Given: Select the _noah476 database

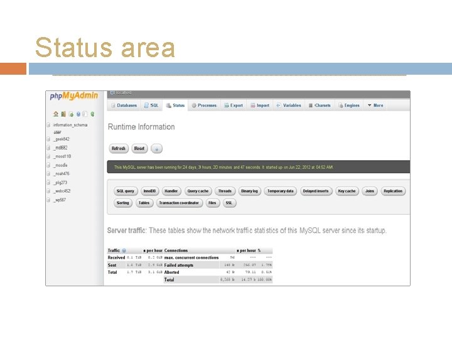Looking at the screenshot, I should [x=62, y=173].
